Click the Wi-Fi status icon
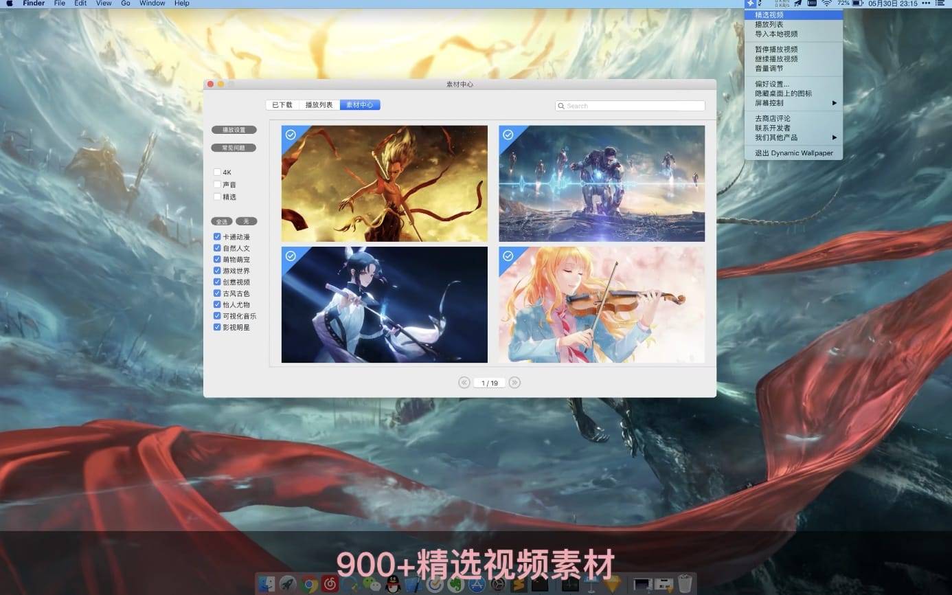Viewport: 952px width, 595px height. 826,3
